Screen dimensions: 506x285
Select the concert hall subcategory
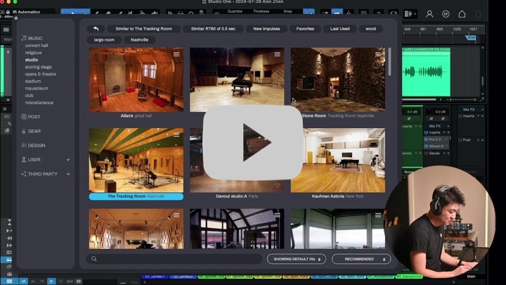click(x=37, y=46)
